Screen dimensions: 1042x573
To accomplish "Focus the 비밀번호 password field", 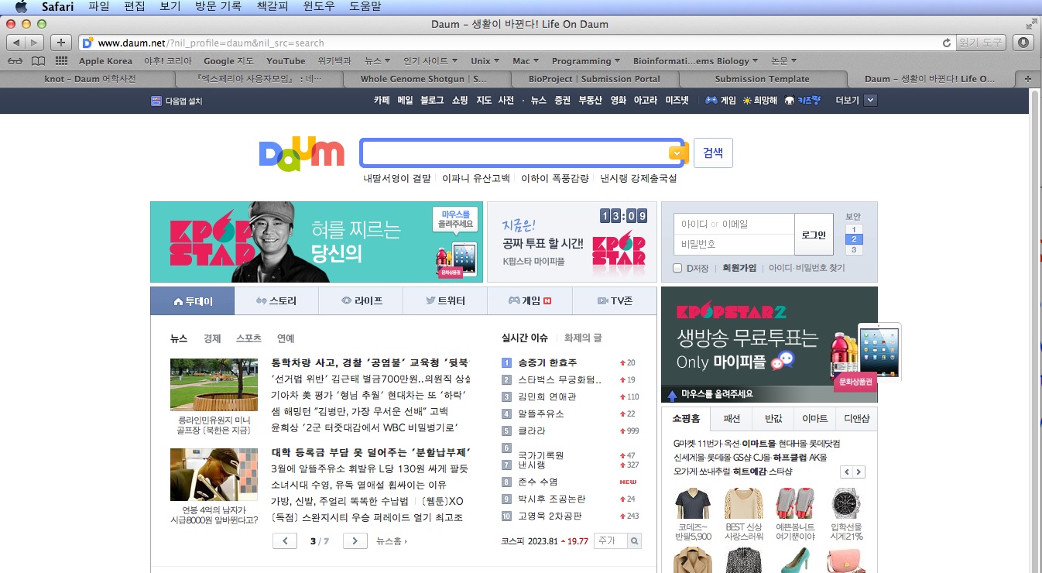I will [x=735, y=245].
